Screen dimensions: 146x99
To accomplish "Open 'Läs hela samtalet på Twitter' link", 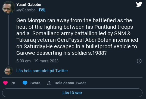I will pyautogui.click(x=42, y=71).
